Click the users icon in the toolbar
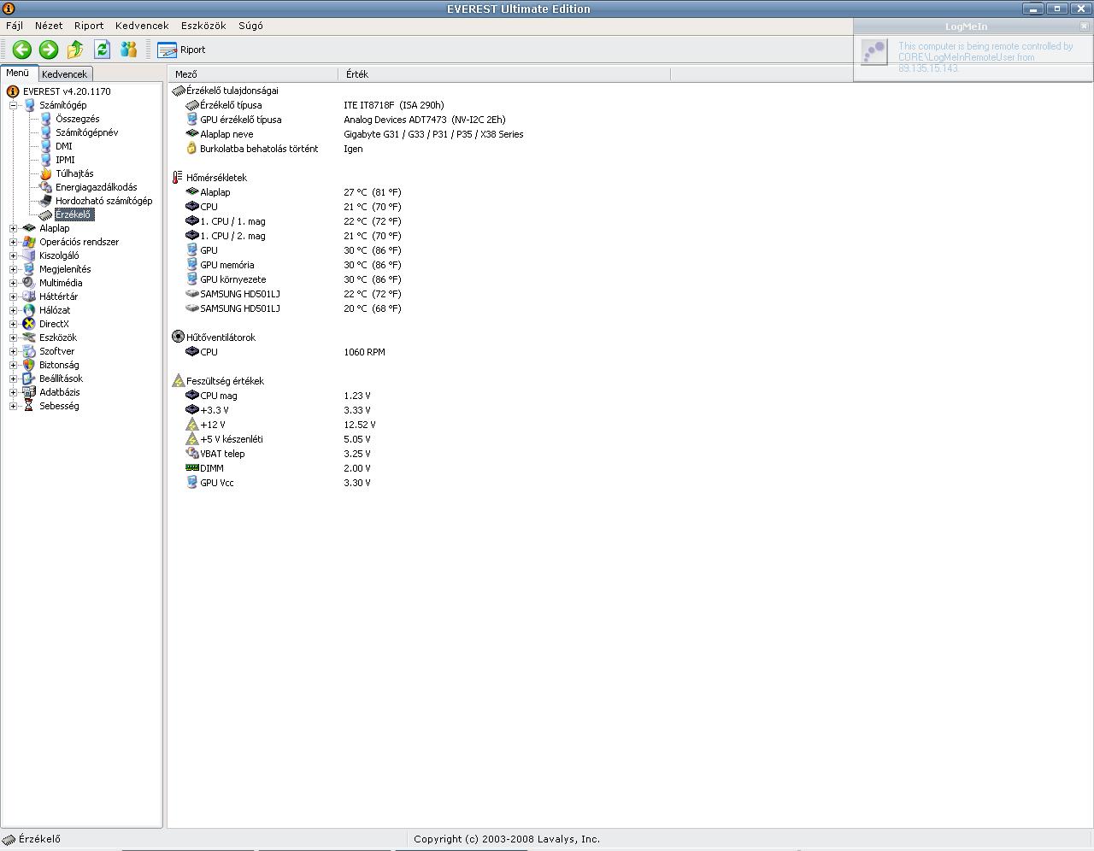This screenshot has width=1094, height=851. 128,50
